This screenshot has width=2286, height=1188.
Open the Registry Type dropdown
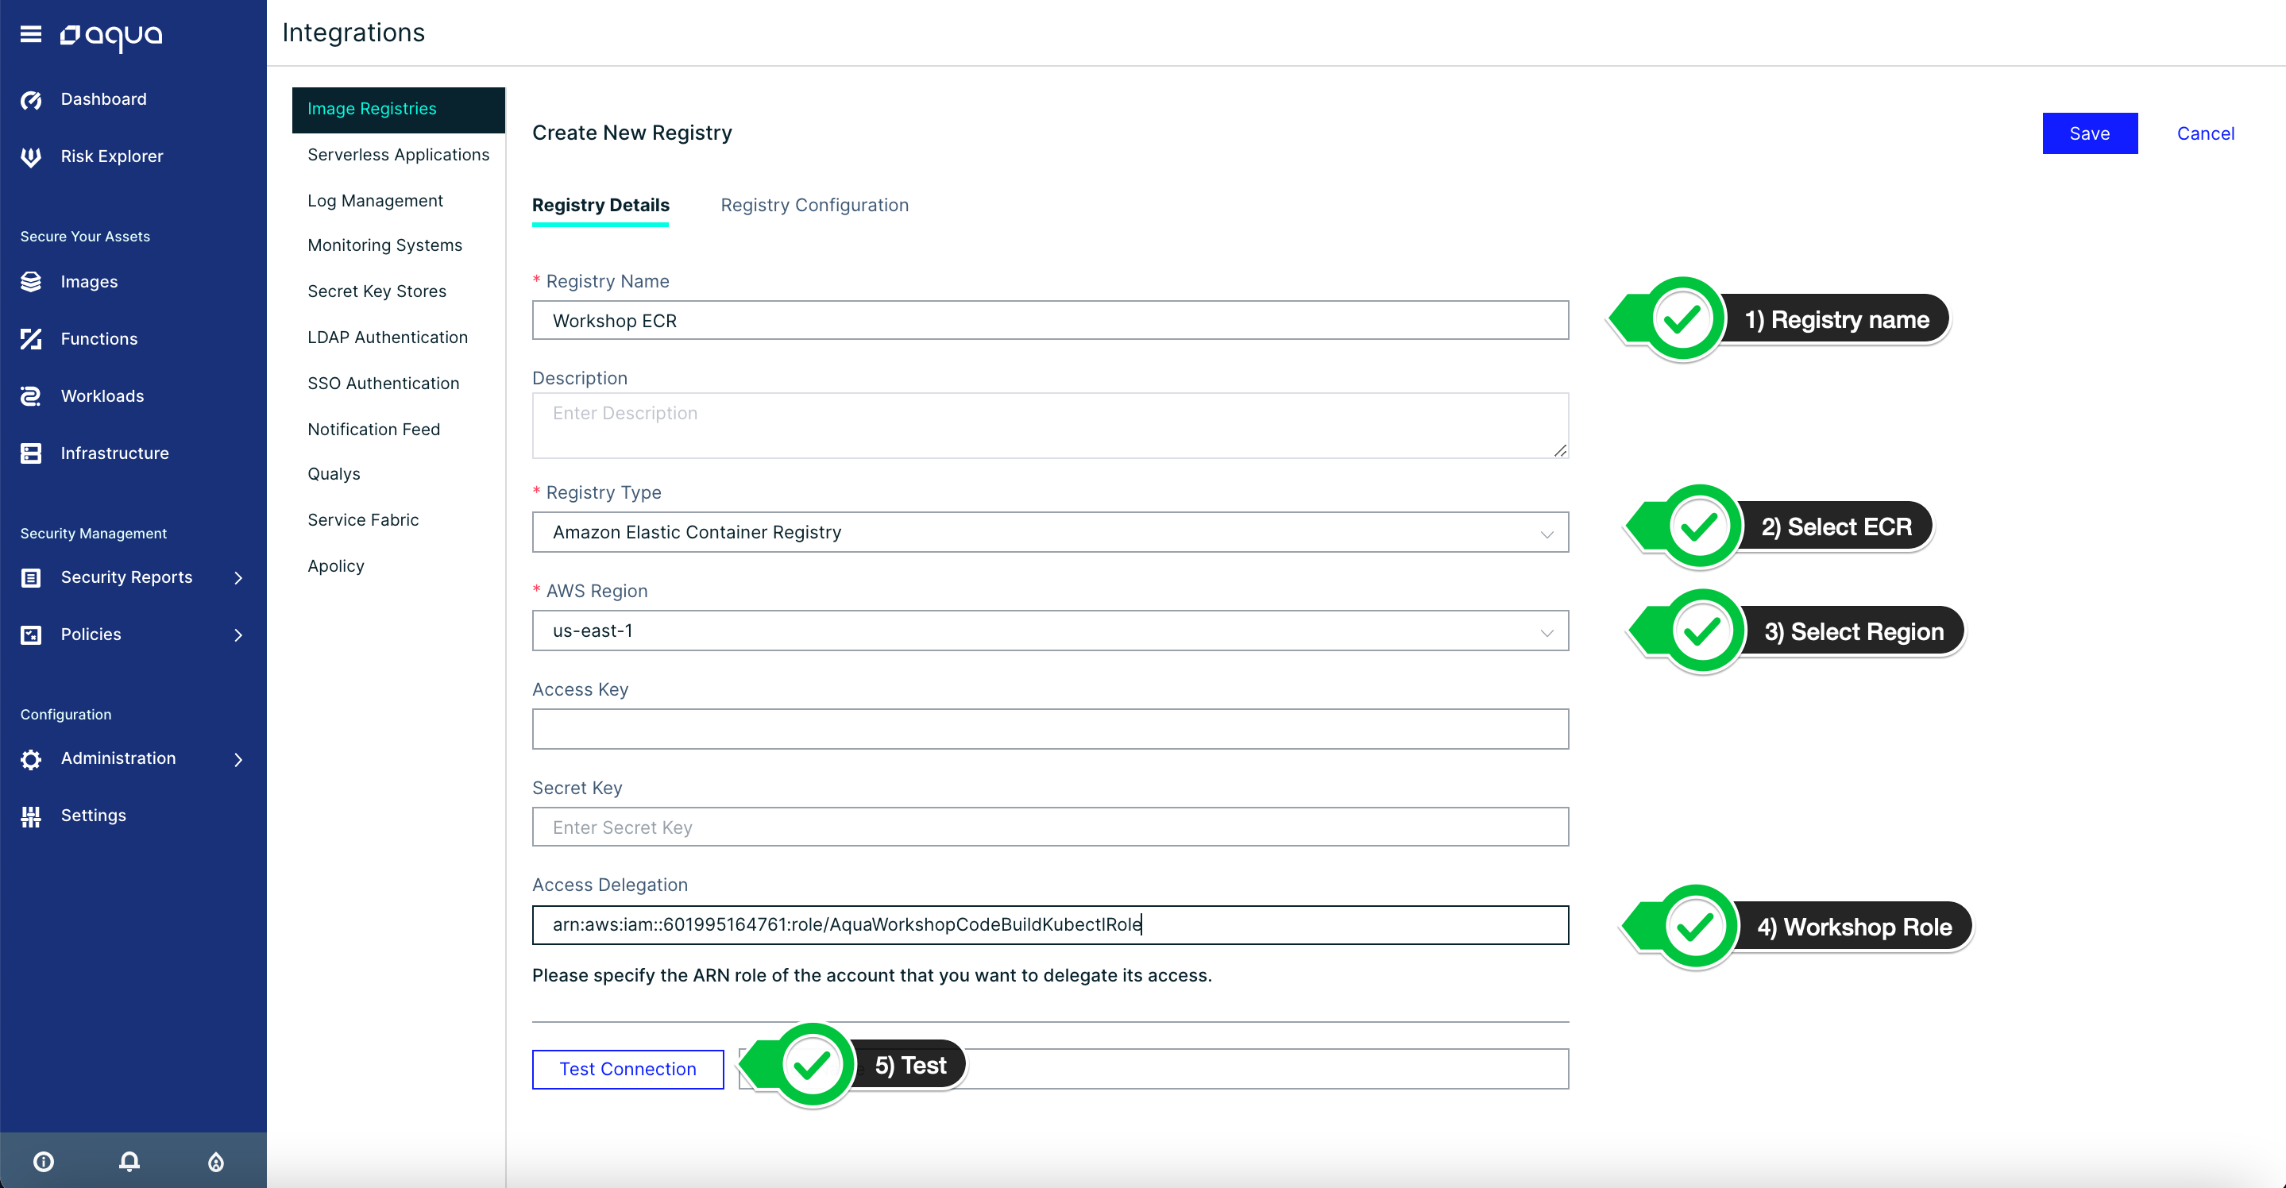tap(1050, 532)
